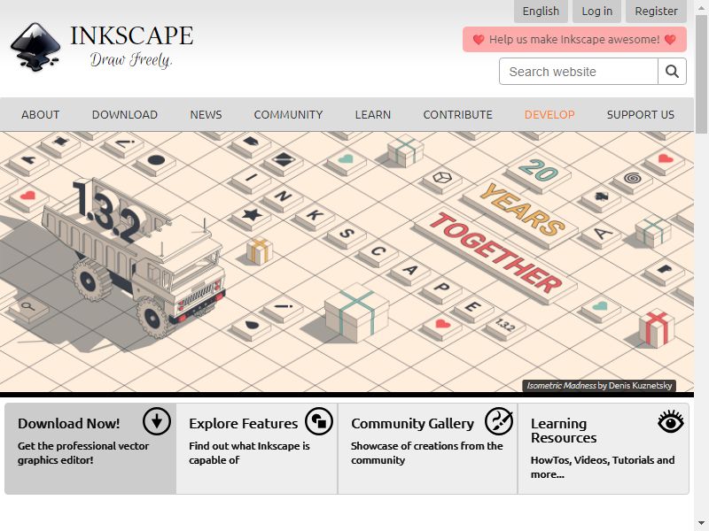
Task: Open the English language selector
Action: [541, 12]
